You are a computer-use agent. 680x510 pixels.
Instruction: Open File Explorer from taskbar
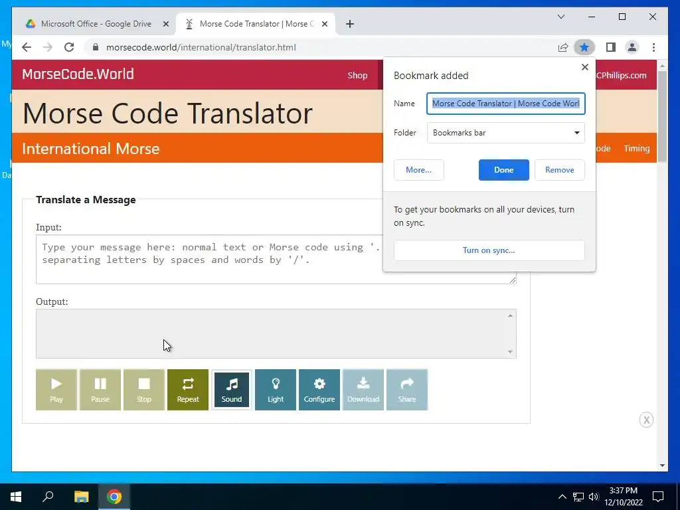pyautogui.click(x=81, y=497)
